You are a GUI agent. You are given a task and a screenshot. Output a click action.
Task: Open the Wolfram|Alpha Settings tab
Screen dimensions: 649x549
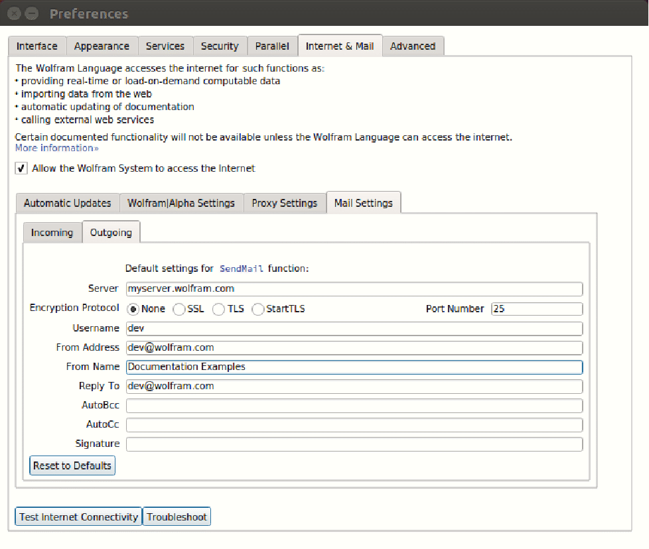click(x=181, y=204)
